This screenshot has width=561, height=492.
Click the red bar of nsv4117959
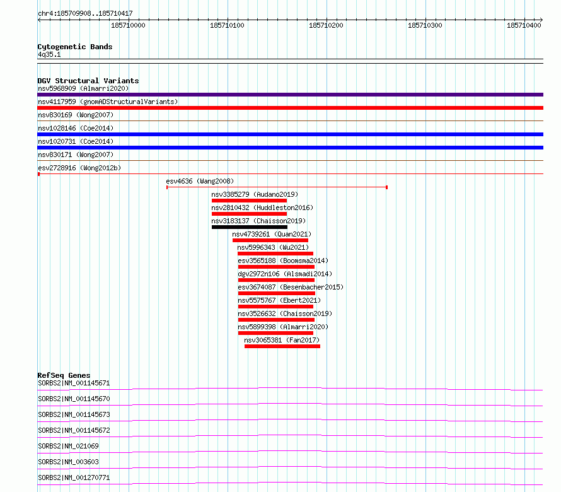click(290, 108)
